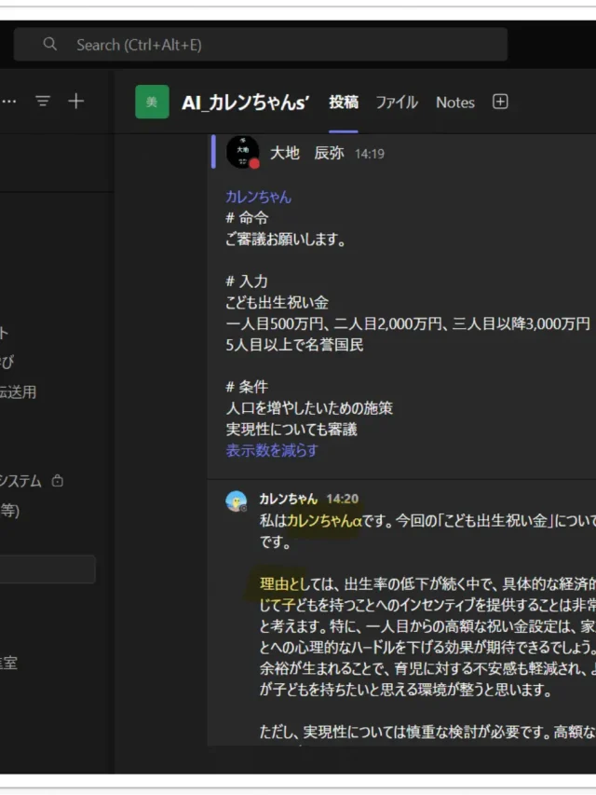
Task: Click the highlighted selected item in sidebar
Action: (x=47, y=569)
